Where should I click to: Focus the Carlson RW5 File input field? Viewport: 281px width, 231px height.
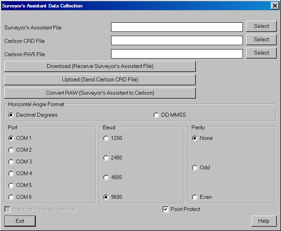click(x=177, y=54)
